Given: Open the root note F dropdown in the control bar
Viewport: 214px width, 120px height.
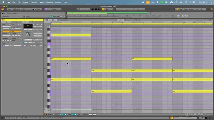Looking at the screenshot, I should [x=50, y=9].
